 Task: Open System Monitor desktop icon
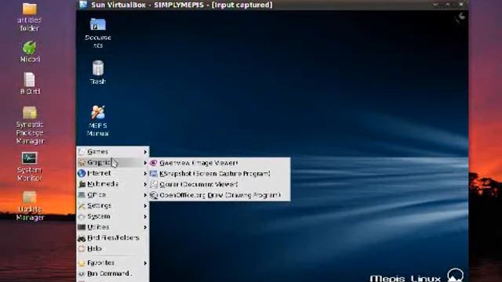[x=30, y=158]
